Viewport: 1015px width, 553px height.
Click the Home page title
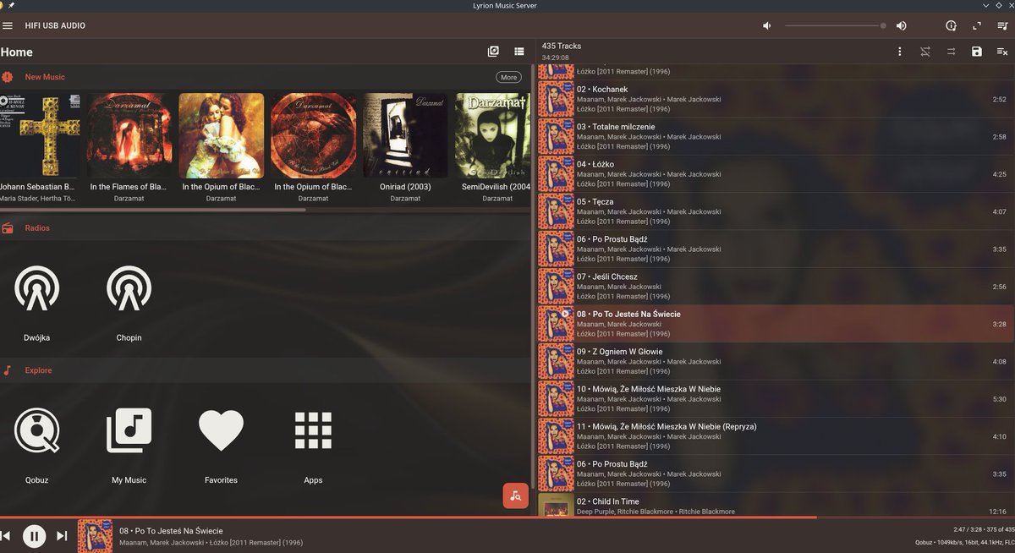pyautogui.click(x=17, y=52)
